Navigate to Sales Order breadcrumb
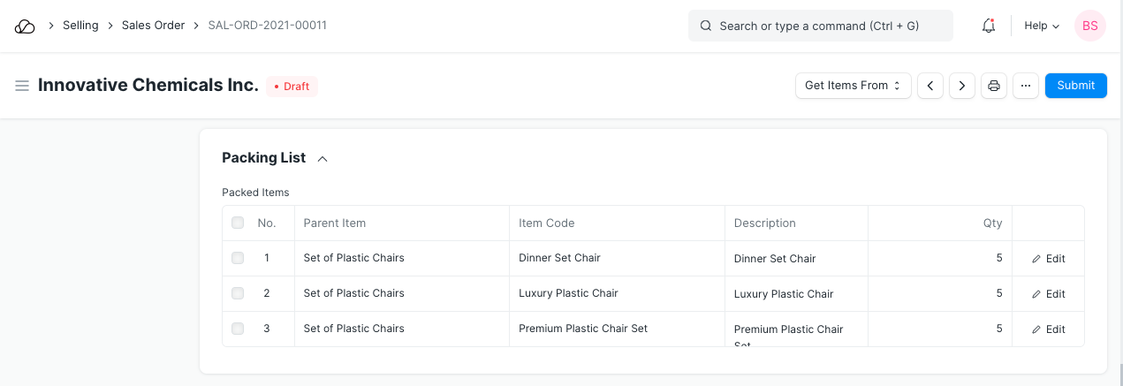 pyautogui.click(x=153, y=26)
